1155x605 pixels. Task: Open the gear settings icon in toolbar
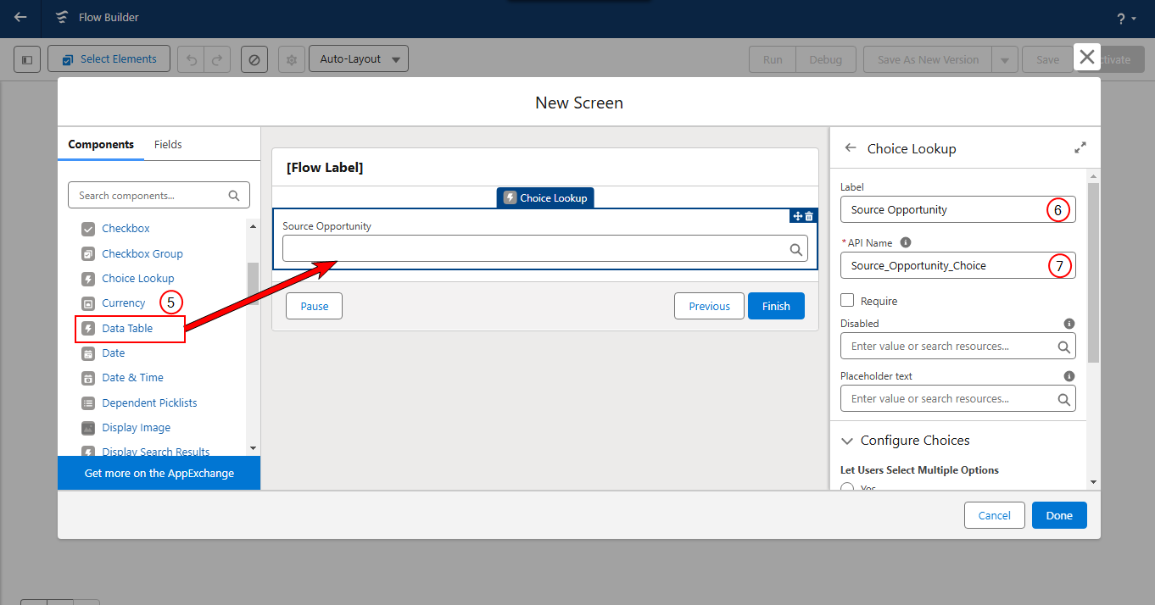click(292, 59)
